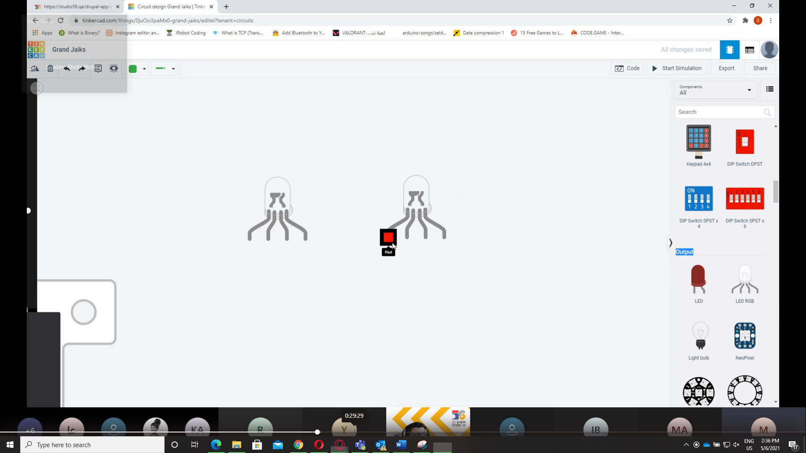Click the video progress slider handle
Screen dimensions: 806x453
317,432
